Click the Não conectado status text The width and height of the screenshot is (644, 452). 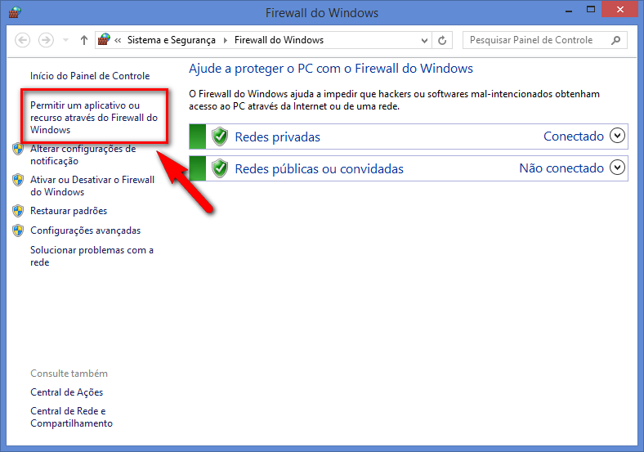[561, 168]
